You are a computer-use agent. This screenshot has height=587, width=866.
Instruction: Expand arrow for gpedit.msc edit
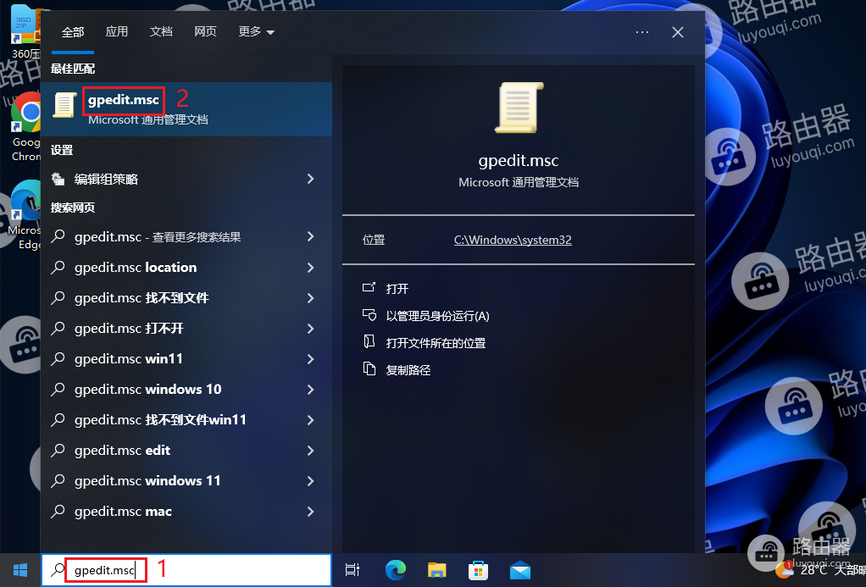310,451
